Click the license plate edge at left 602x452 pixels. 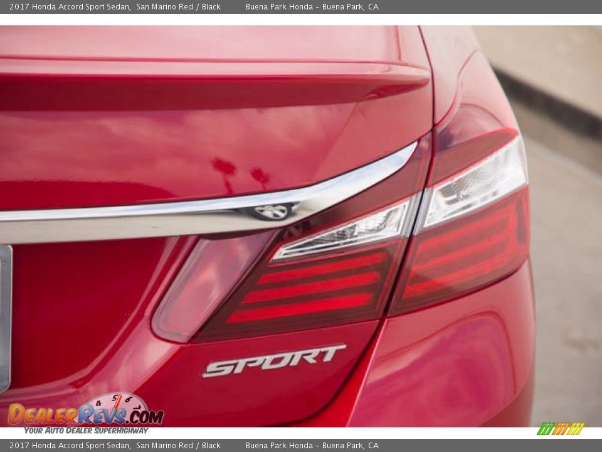(5, 314)
